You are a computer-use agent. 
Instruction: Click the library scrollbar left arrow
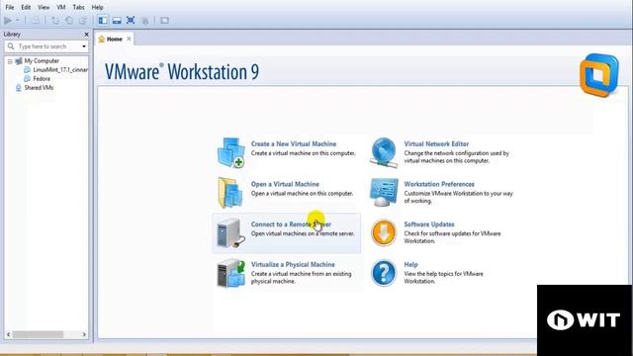[9, 334]
